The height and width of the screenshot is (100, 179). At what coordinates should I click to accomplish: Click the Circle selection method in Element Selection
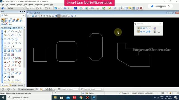(147, 28)
